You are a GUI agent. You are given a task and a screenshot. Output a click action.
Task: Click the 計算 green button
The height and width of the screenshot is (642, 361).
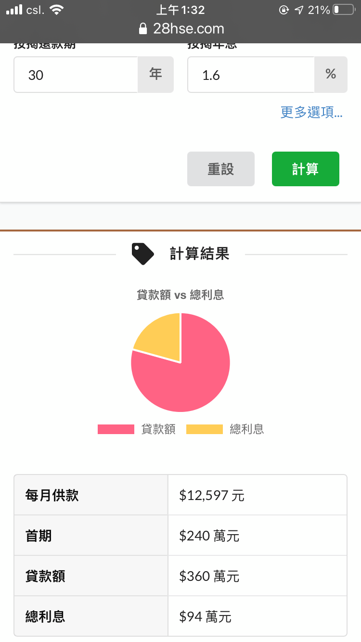306,169
